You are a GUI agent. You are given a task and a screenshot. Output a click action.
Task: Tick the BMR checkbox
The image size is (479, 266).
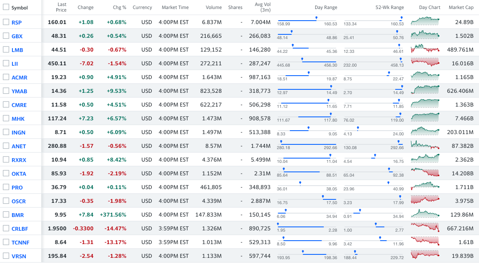[x=6, y=214]
